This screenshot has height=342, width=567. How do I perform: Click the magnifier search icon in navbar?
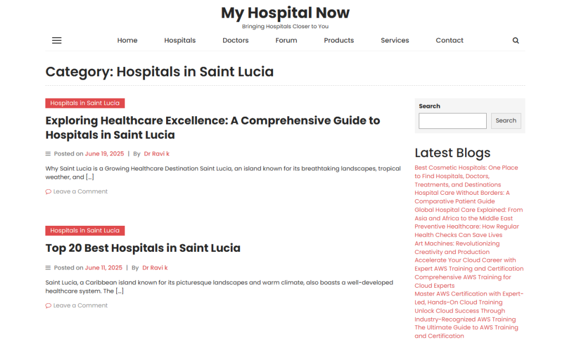coord(516,40)
